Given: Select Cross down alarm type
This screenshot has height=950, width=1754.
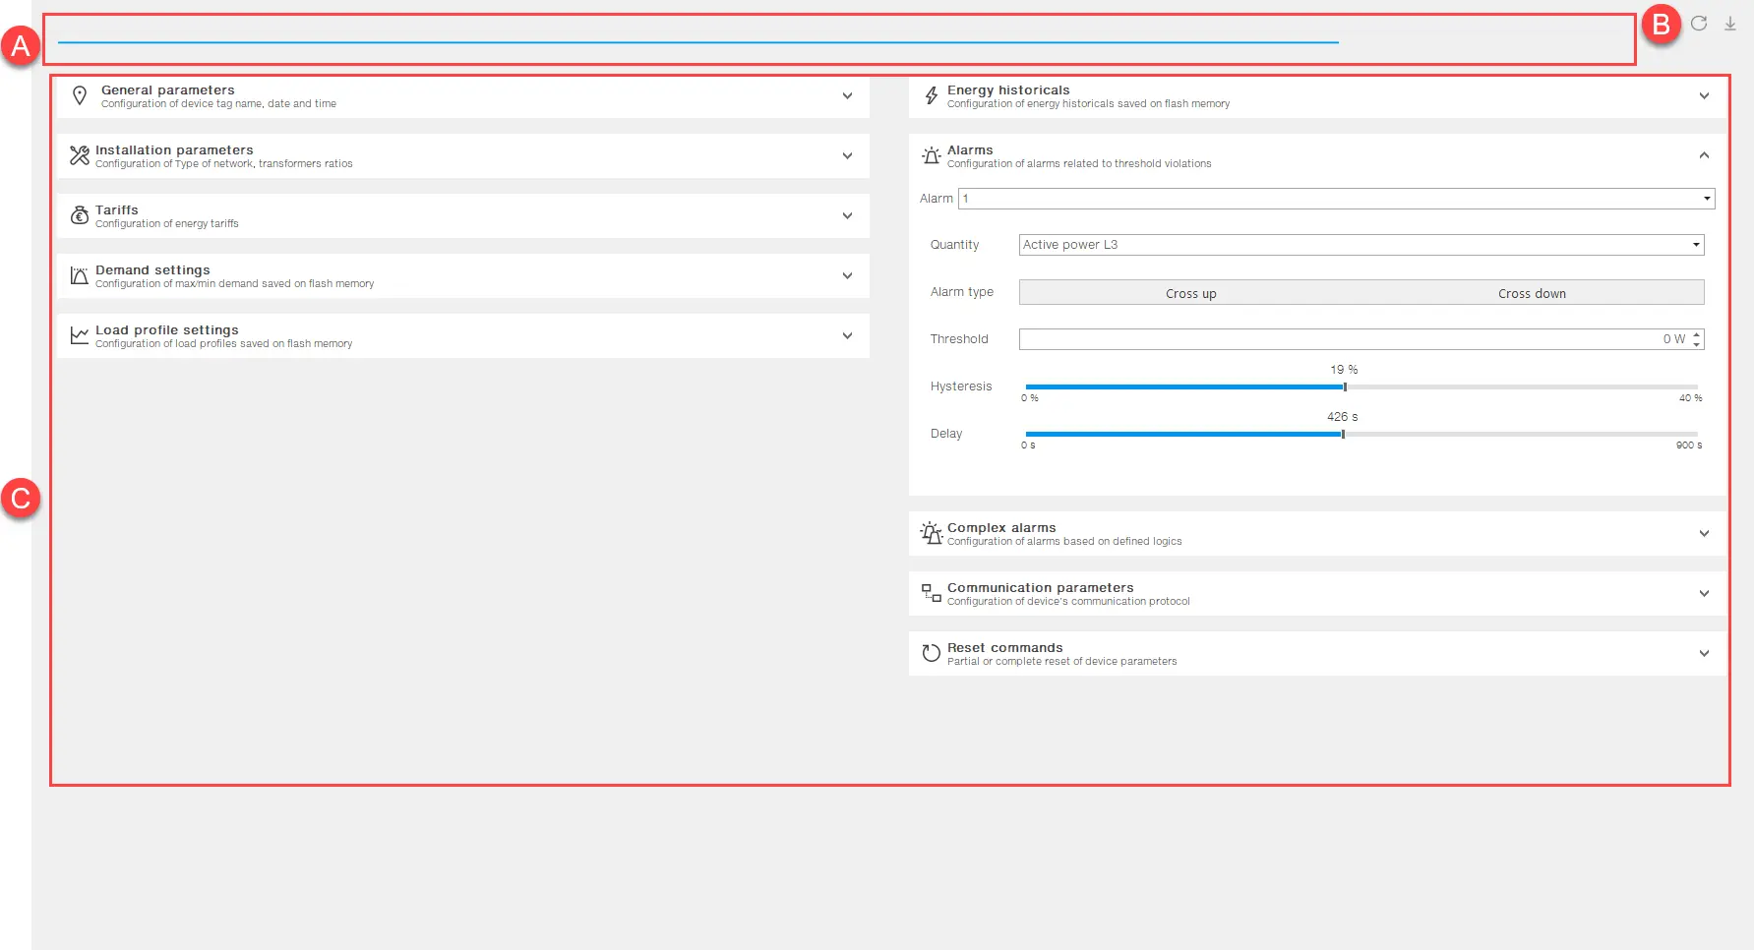Looking at the screenshot, I should pos(1532,293).
